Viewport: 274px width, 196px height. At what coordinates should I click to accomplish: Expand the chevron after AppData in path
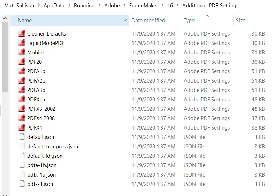pos(69,6)
